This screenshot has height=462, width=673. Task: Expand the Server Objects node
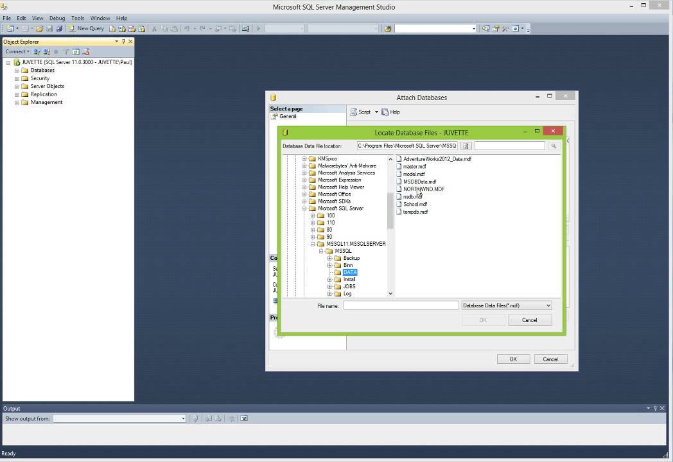pyautogui.click(x=17, y=87)
